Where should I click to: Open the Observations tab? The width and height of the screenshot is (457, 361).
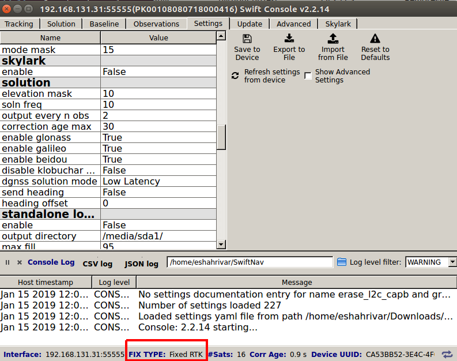tap(156, 24)
